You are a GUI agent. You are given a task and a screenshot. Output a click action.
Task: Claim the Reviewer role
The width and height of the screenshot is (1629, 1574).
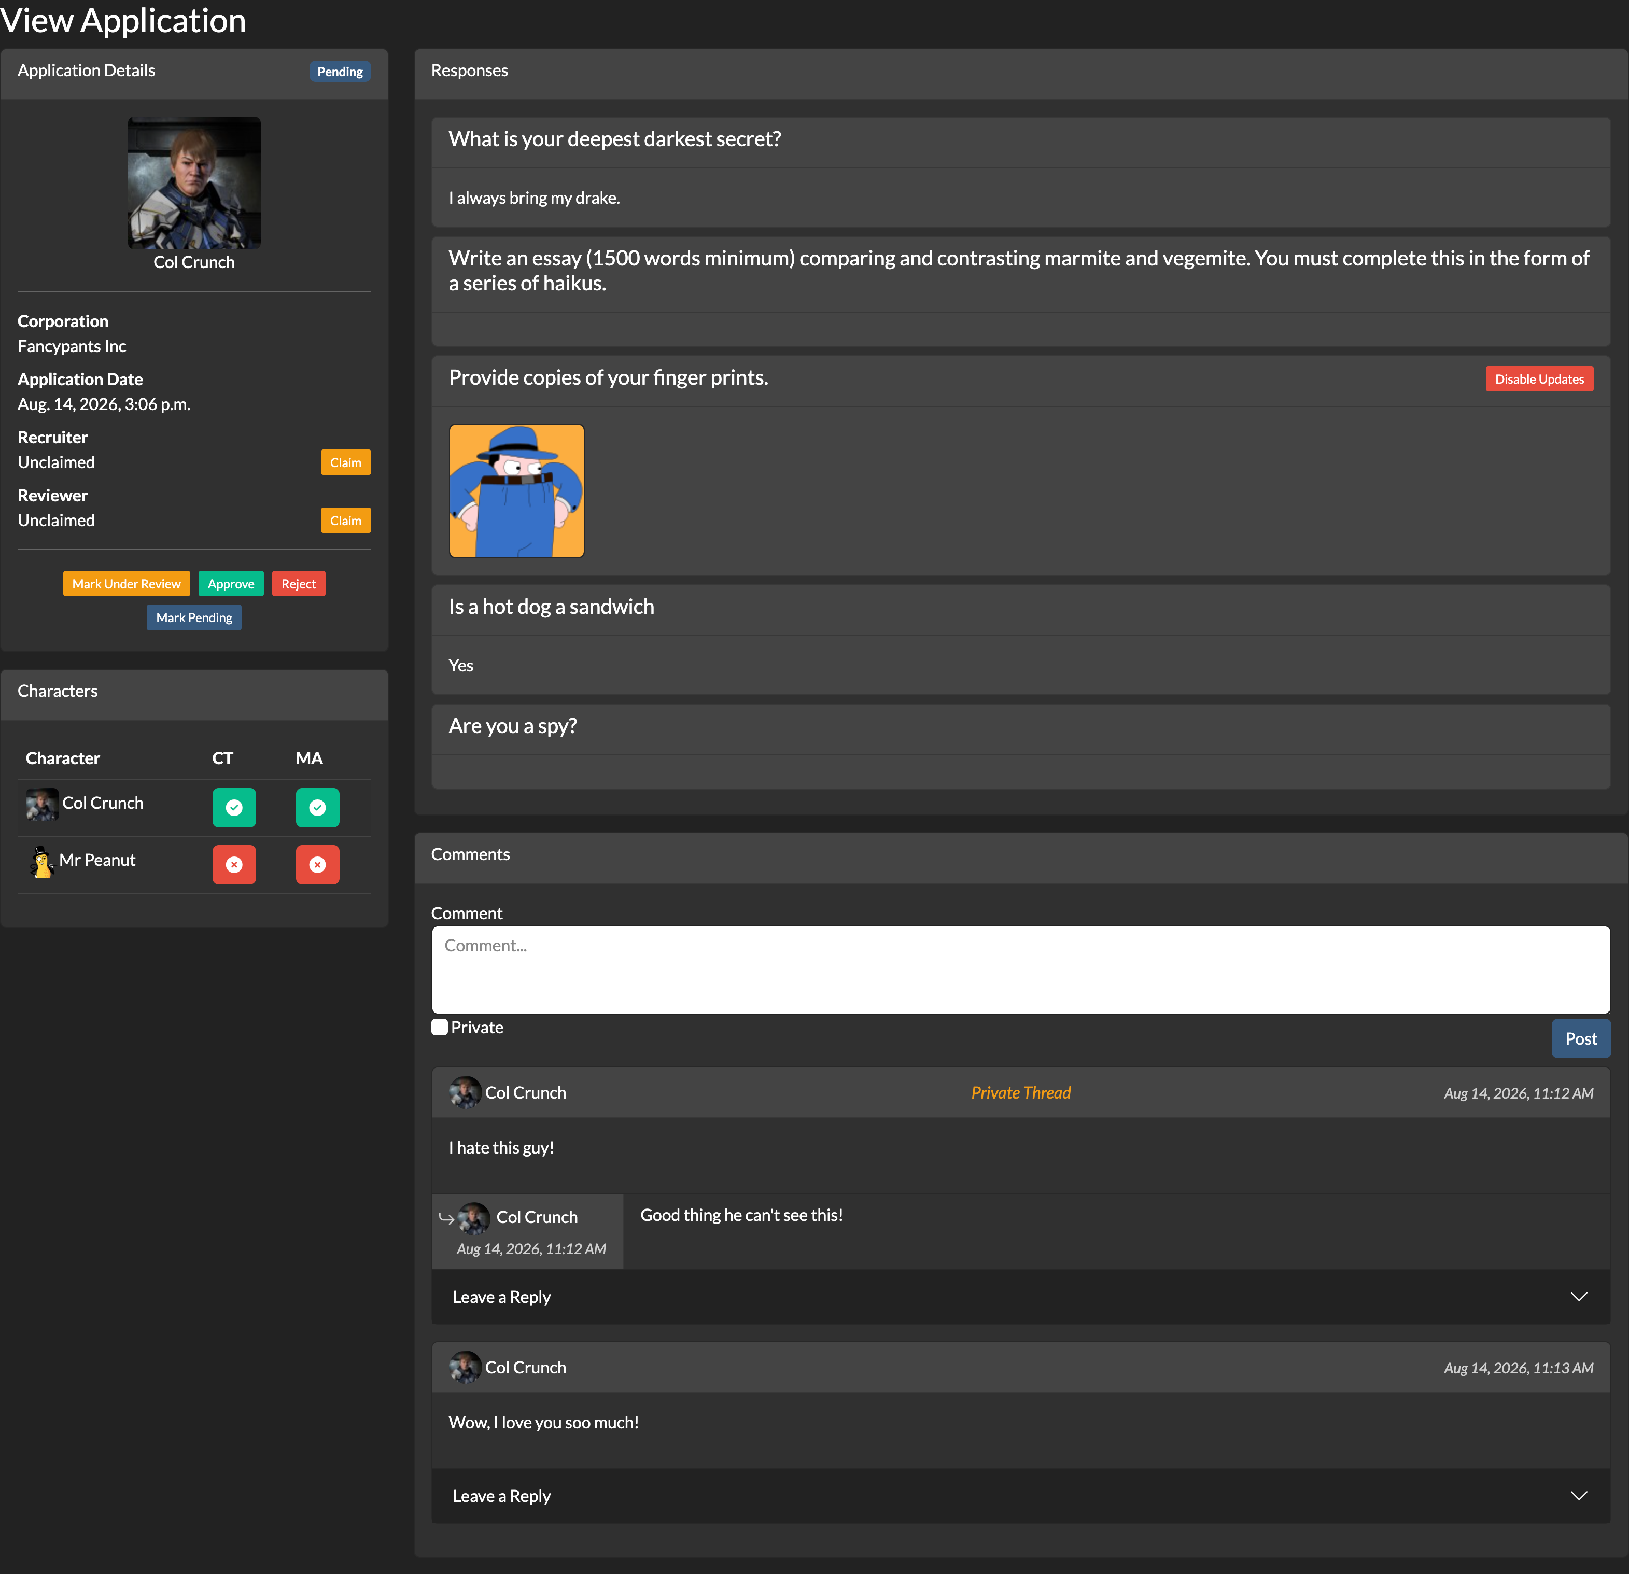pos(346,520)
